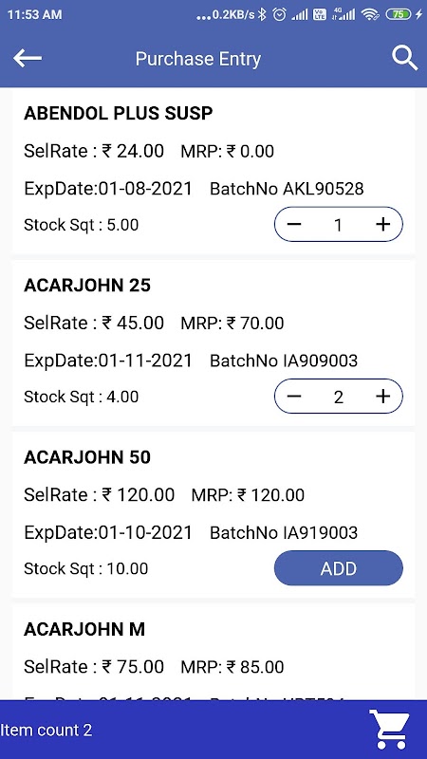The width and height of the screenshot is (427, 759).
Task: Tap the Item count 2 label
Action: click(46, 730)
